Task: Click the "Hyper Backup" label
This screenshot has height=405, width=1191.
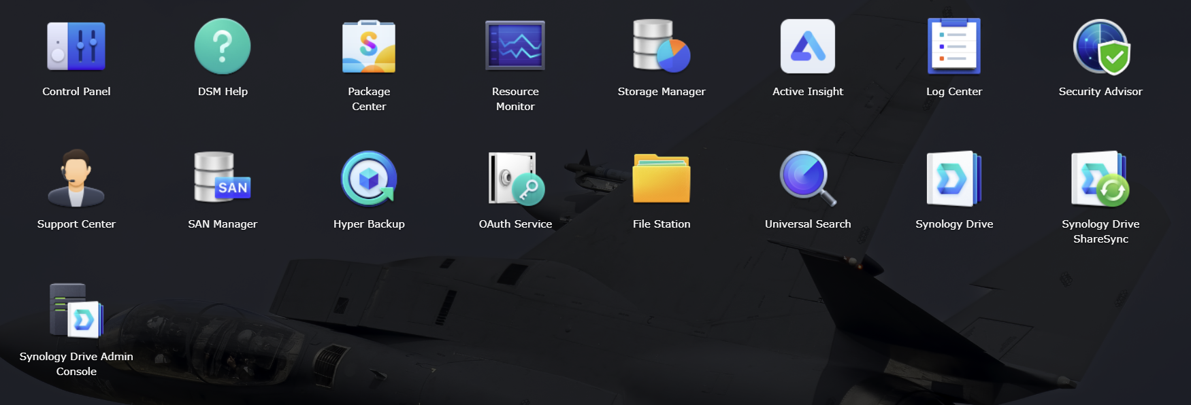Action: [369, 224]
